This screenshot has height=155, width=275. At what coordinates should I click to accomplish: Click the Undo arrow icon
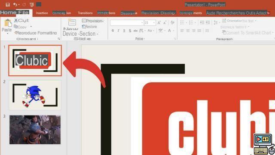[x=15, y=4]
